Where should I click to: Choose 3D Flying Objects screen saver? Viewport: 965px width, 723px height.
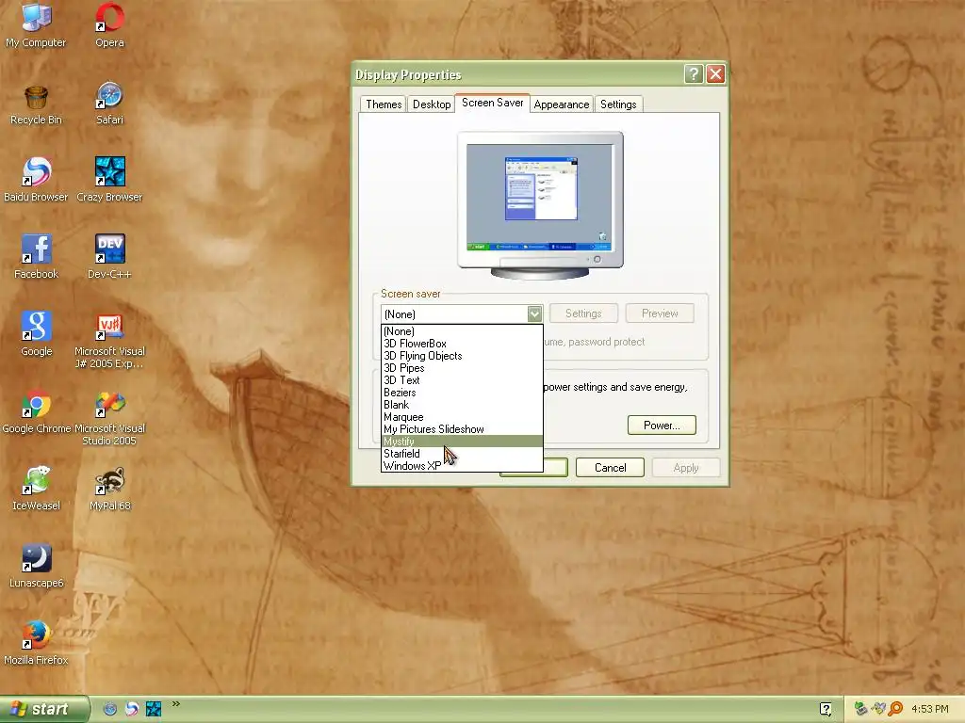pos(462,356)
